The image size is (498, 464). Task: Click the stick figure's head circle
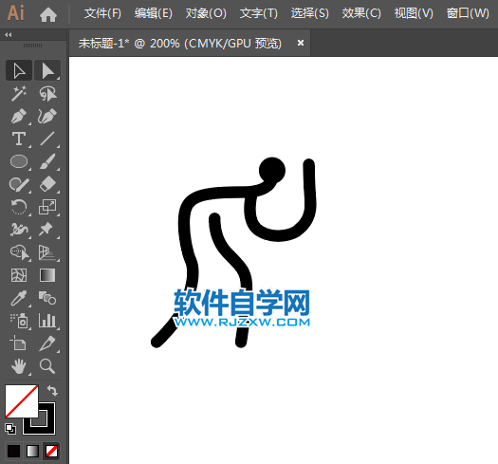coord(272,170)
